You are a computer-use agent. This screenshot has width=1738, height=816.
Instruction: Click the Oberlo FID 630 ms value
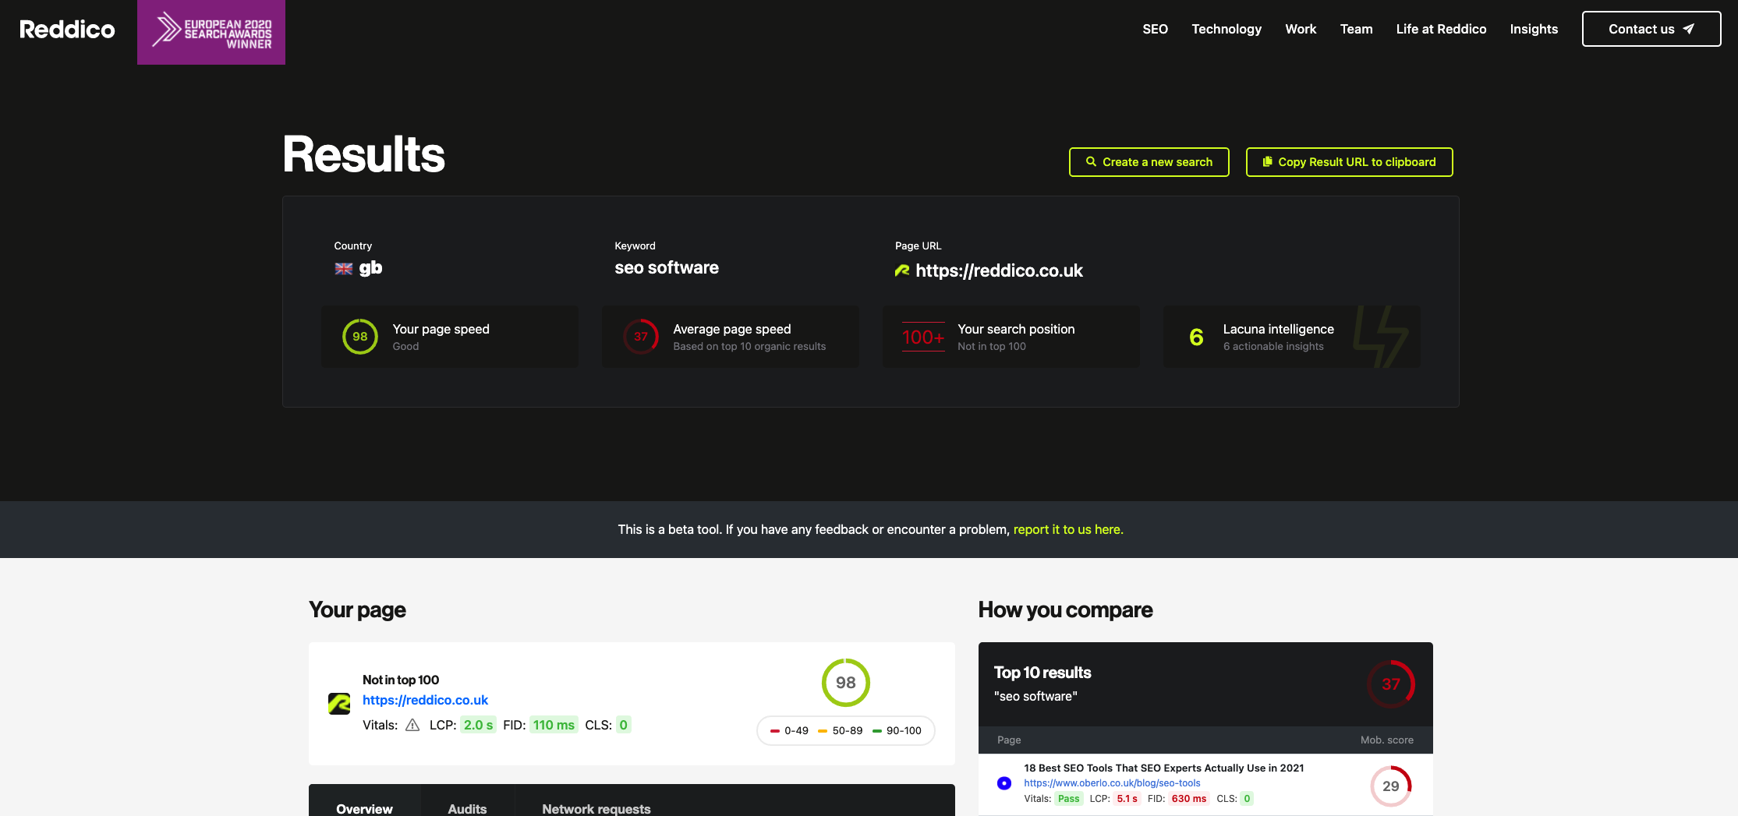click(1189, 799)
